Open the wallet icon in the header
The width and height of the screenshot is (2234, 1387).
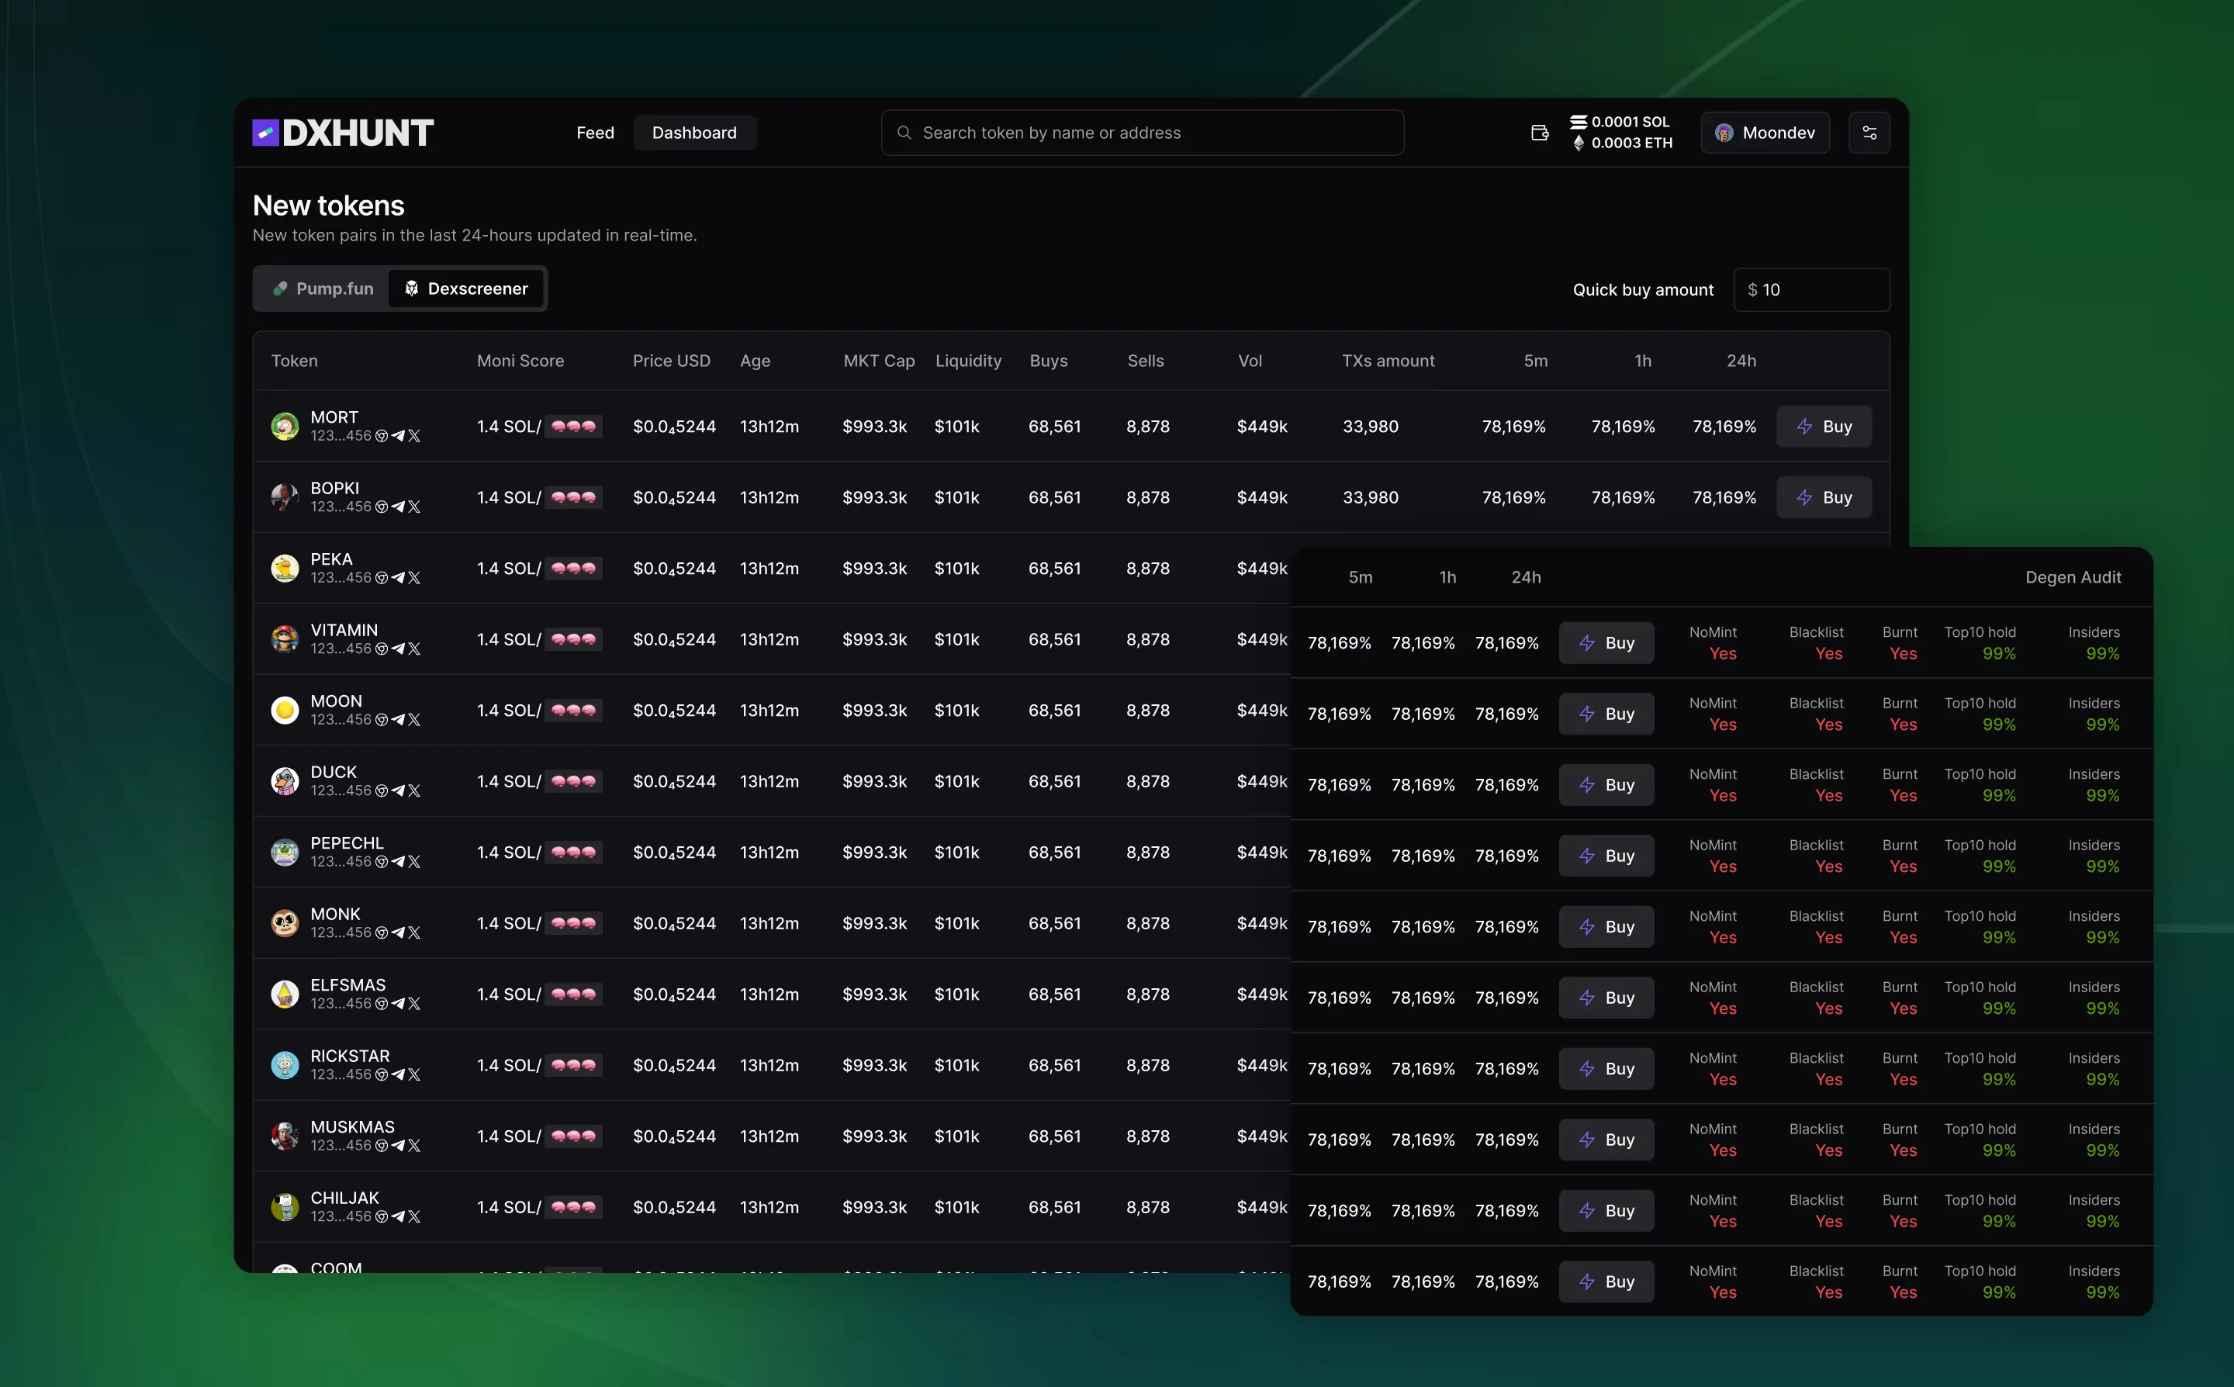tap(1540, 133)
